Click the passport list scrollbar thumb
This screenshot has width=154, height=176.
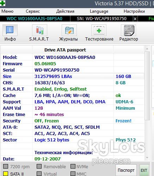tap(147, 86)
